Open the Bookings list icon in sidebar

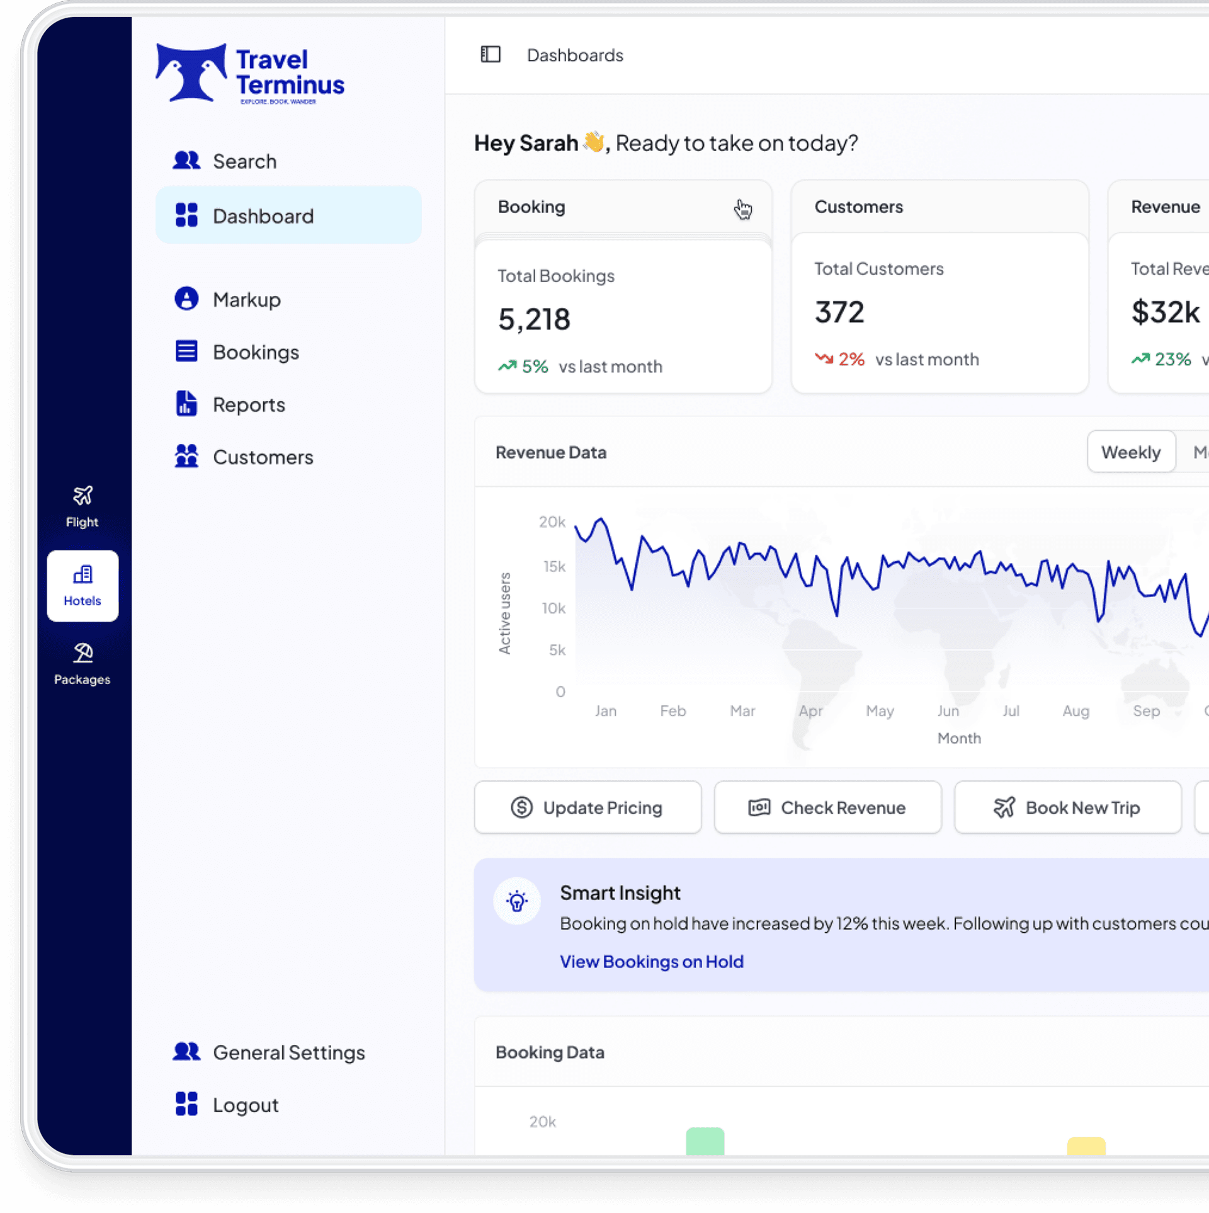(186, 351)
